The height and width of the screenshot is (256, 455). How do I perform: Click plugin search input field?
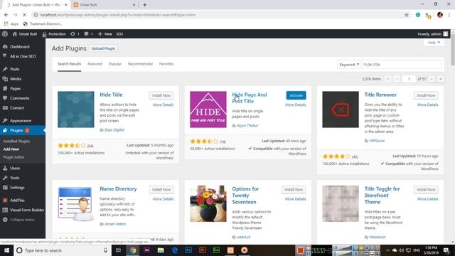click(402, 65)
